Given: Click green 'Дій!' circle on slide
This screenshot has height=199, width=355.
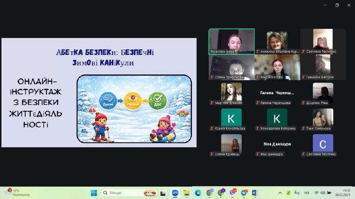Looking at the screenshot, I should pos(158,101).
